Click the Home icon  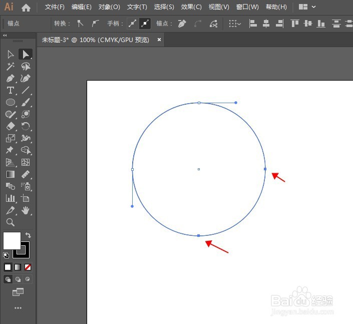(26, 8)
